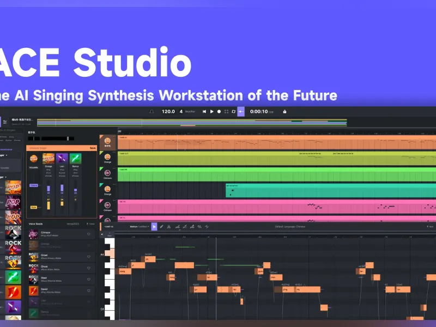This screenshot has width=436, height=327.
Task: Select the pink track's Crimson avatar
Action: point(107,205)
